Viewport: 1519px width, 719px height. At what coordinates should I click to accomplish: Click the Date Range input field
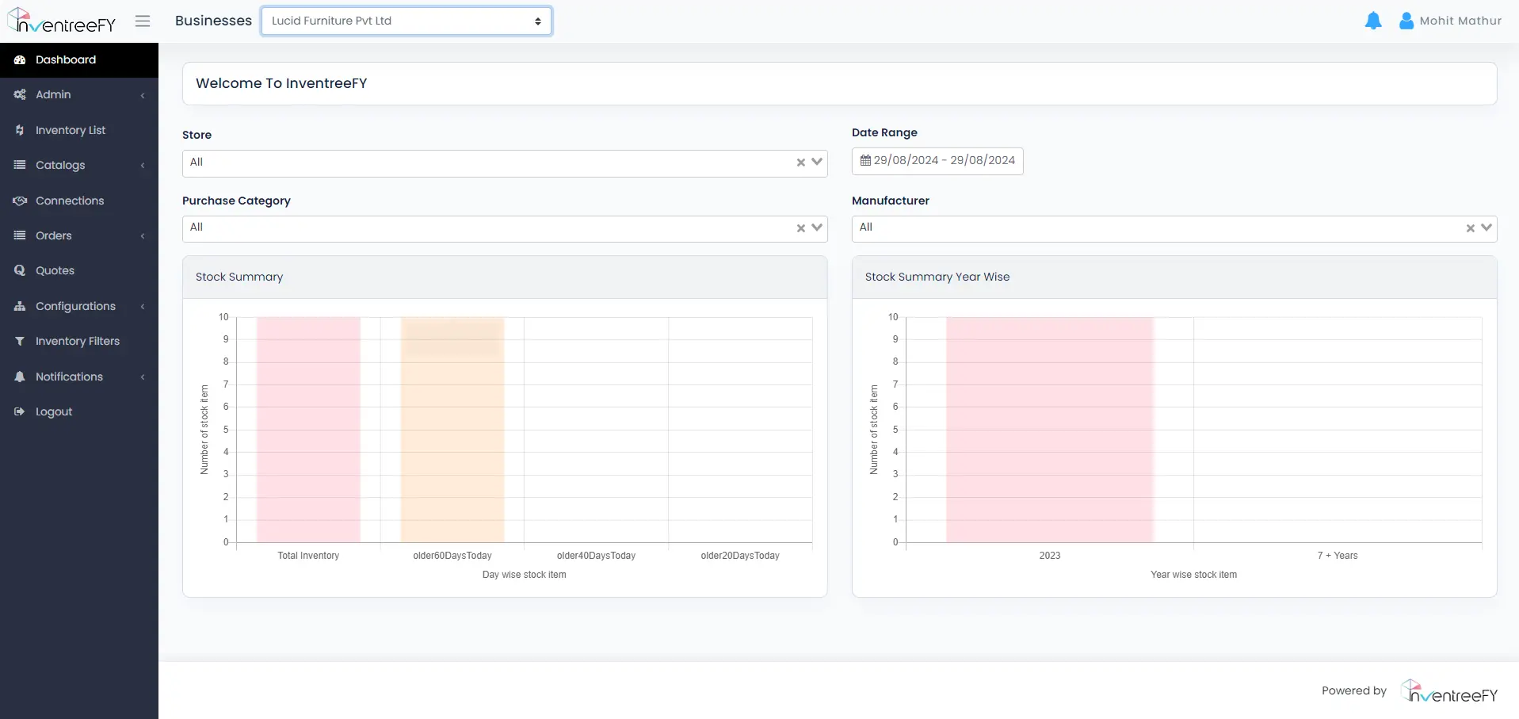click(x=943, y=161)
